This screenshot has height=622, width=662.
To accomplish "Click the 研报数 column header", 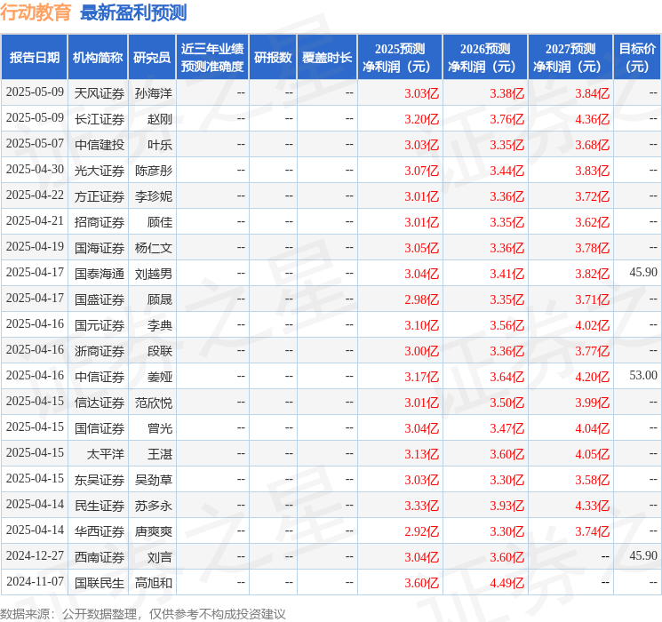I will click(273, 58).
